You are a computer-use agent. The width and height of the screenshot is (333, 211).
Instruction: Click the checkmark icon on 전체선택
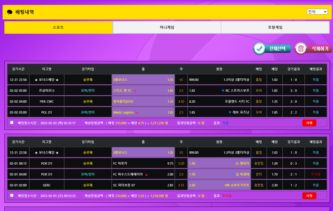coord(259,48)
